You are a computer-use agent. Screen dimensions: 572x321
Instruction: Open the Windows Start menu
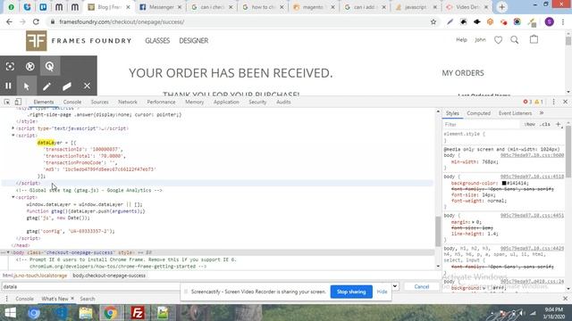[10, 313]
